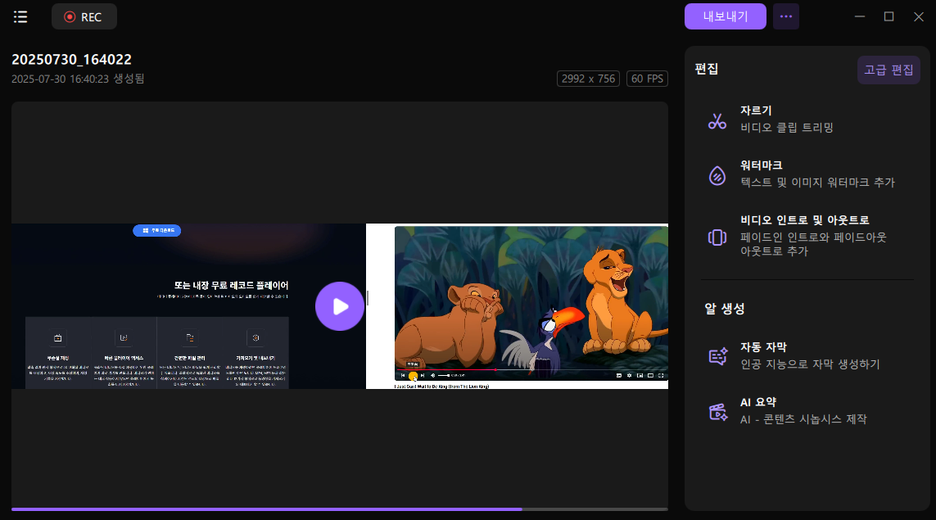The height and width of the screenshot is (520, 936).
Task: Click the 2992 x 756 resolution badge
Action: 588,79
